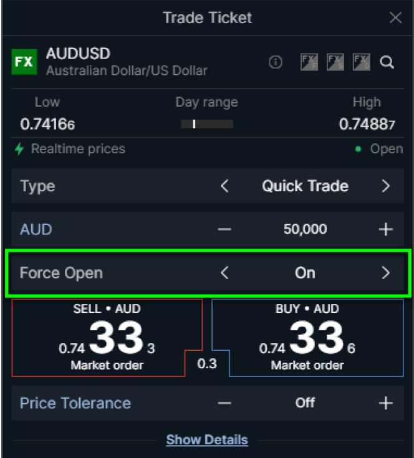Close the Trade Ticket panel

395,18
